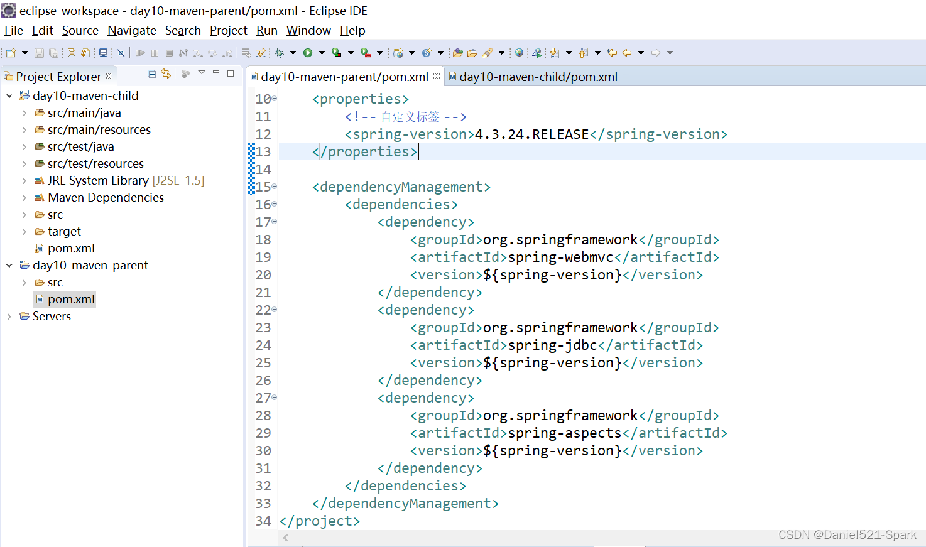Click line number 34 in gutter
Viewport: 926px width, 547px height.
263,521
